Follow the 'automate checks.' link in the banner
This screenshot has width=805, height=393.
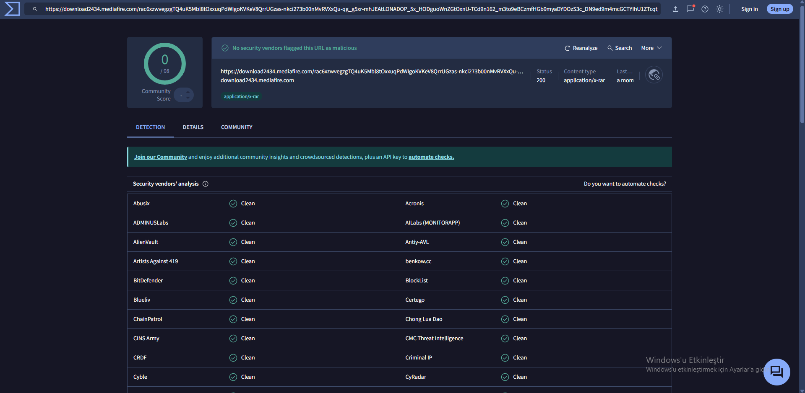coord(431,157)
